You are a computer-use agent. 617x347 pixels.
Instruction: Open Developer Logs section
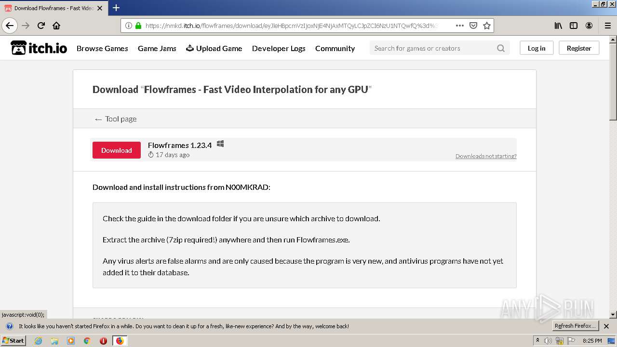coord(279,48)
